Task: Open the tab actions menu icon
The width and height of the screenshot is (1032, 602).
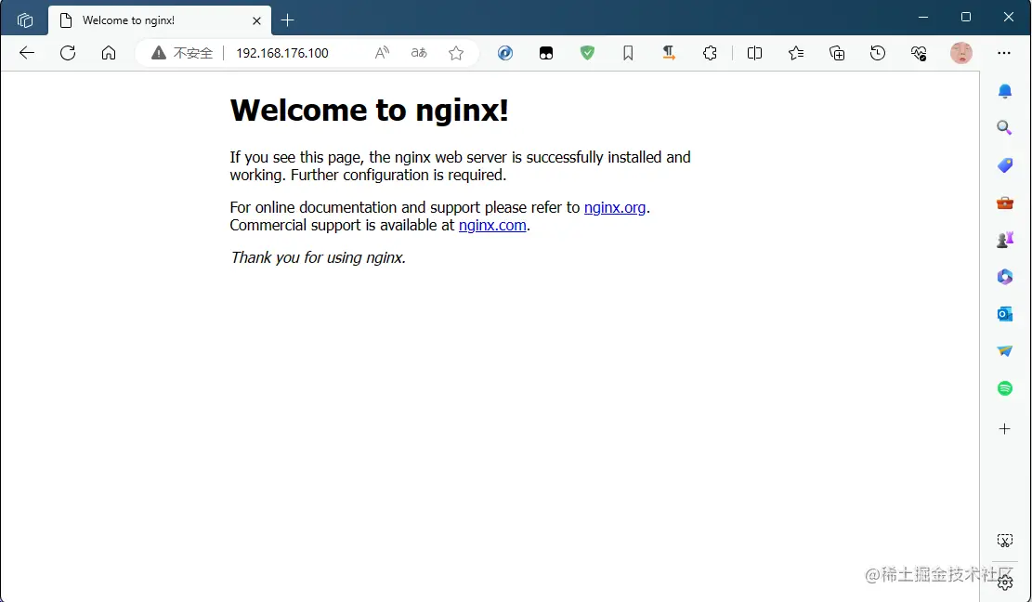Action: [x=25, y=20]
